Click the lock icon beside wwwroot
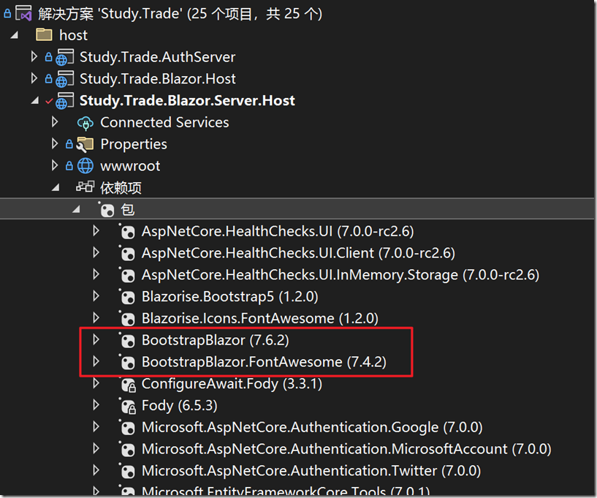Image resolution: width=597 pixels, height=498 pixels. (69, 166)
